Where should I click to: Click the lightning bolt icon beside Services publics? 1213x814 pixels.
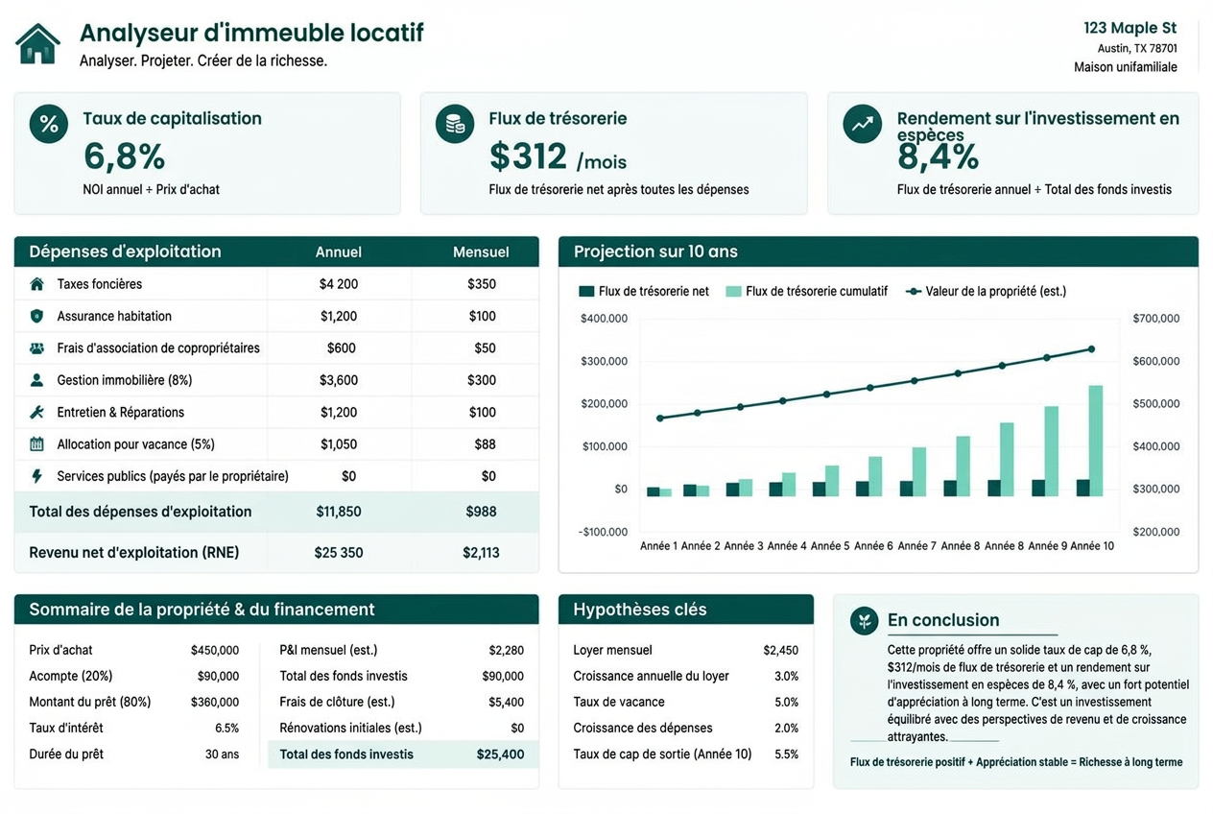pos(36,476)
